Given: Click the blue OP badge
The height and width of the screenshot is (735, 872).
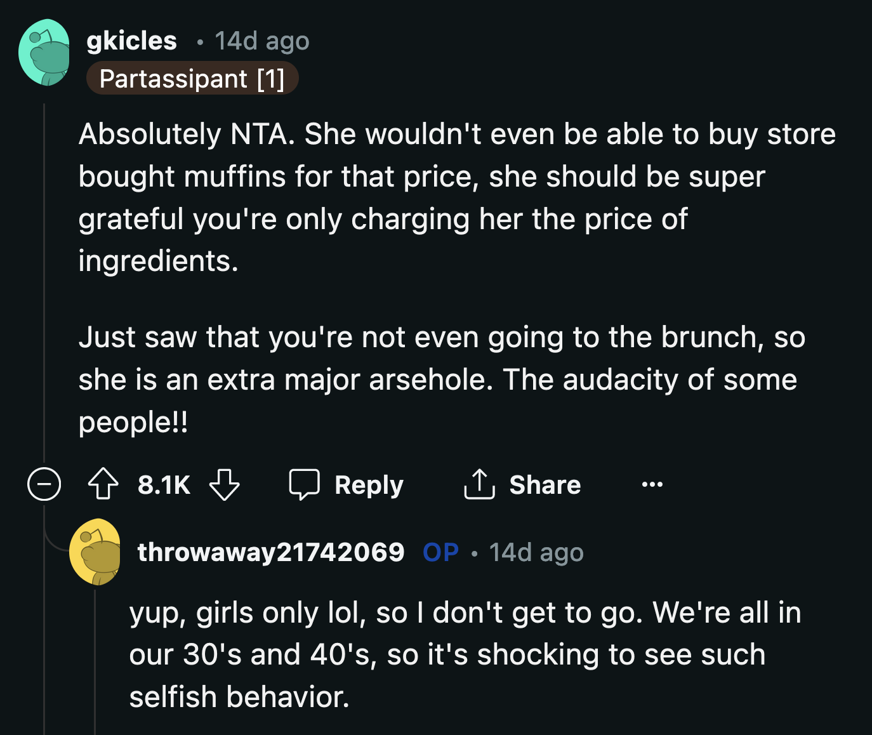Looking at the screenshot, I should pos(440,553).
